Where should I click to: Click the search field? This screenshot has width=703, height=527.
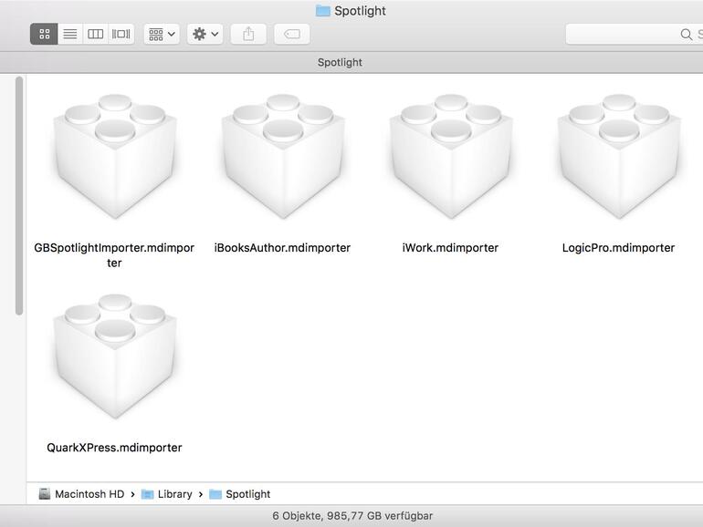[634, 34]
